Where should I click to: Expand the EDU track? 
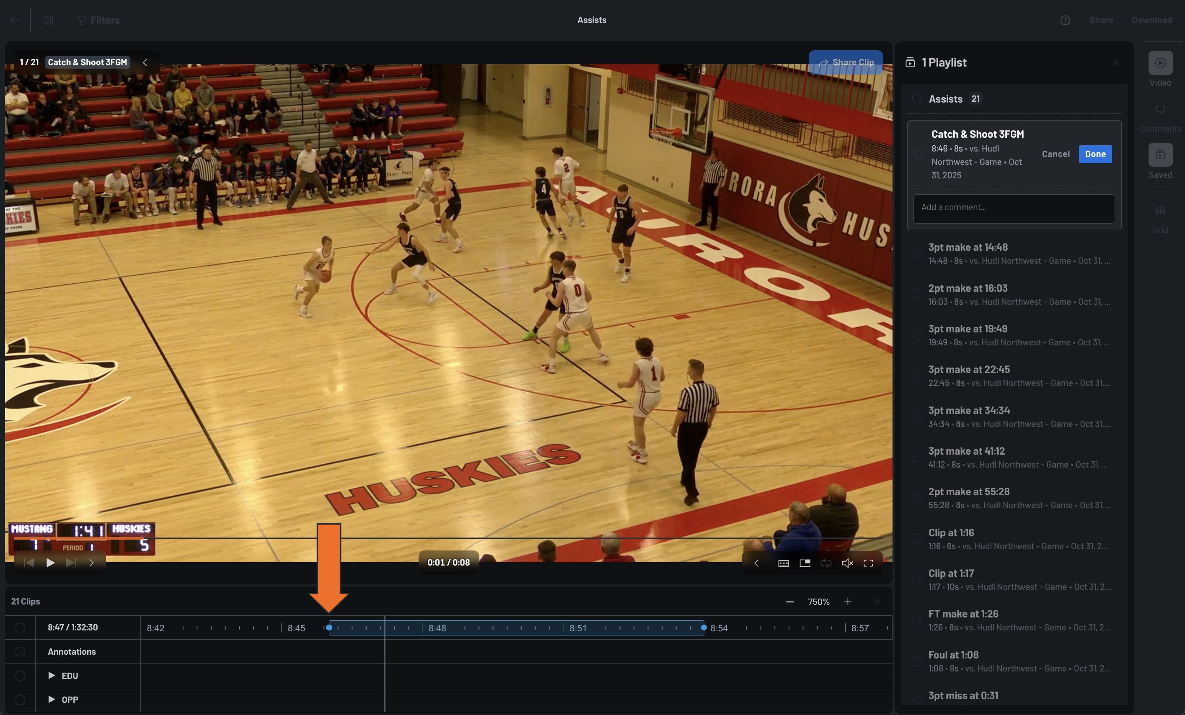tap(52, 675)
